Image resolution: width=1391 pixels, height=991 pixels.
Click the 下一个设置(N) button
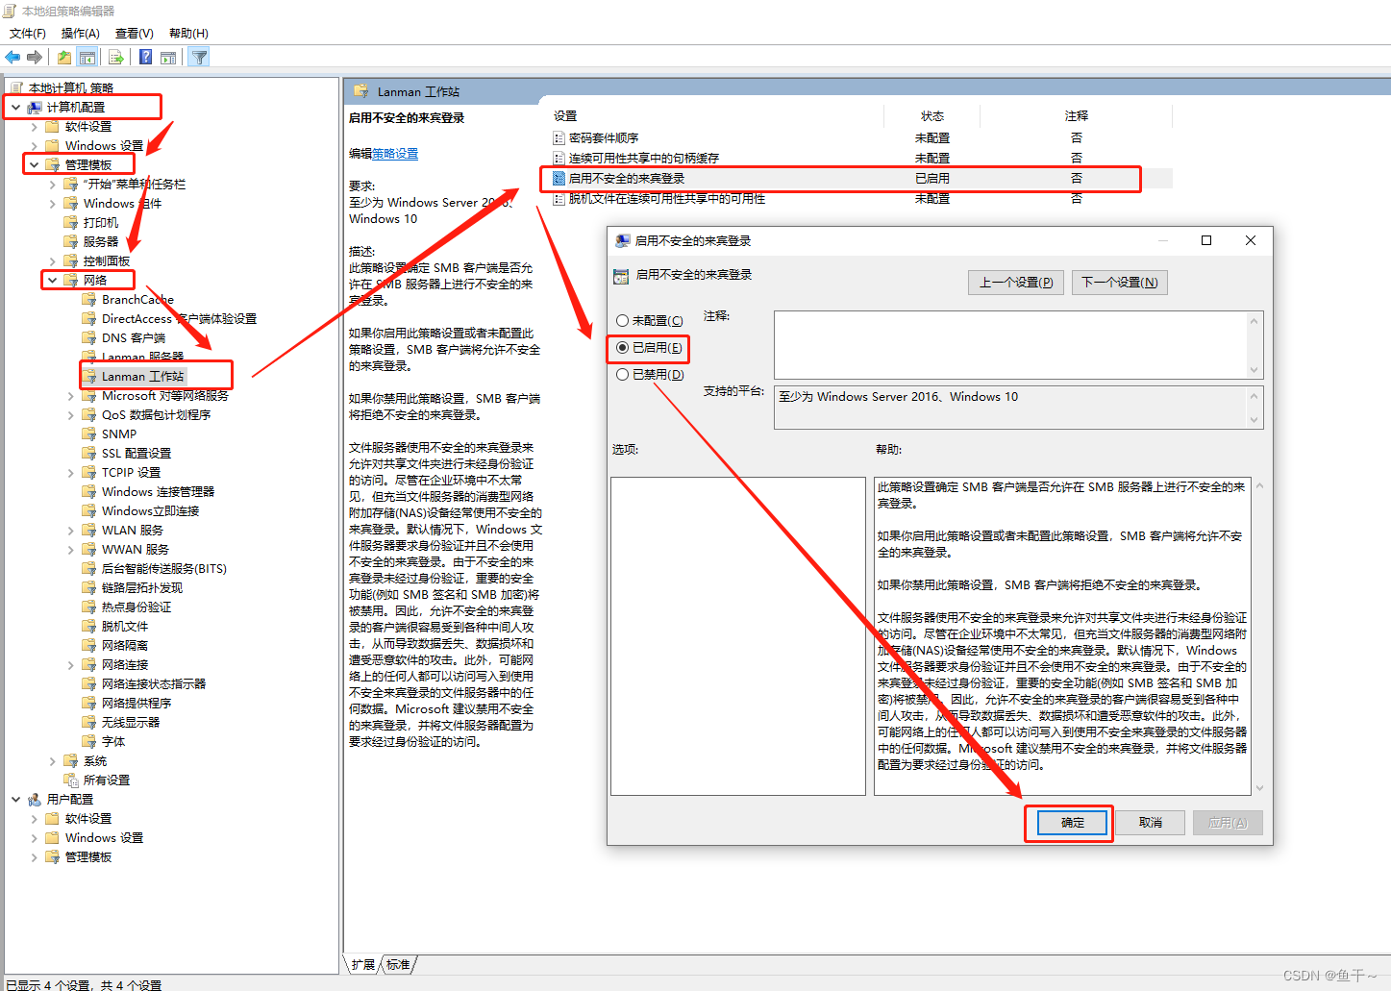pos(1120,282)
